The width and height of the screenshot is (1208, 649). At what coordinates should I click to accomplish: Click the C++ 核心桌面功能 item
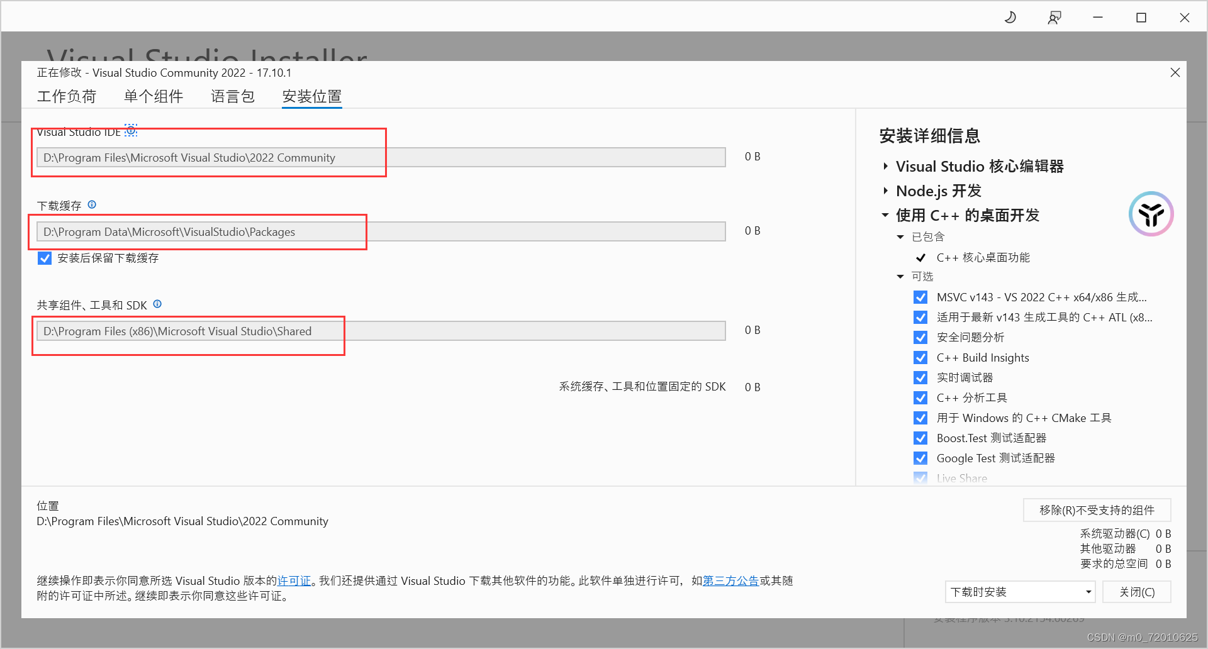[x=983, y=257]
